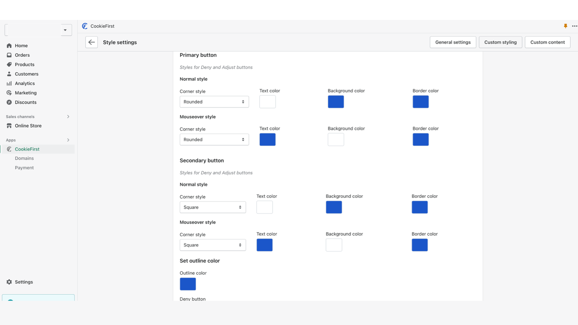
Task: Open the three-dot more options menu
Action: tap(574, 26)
